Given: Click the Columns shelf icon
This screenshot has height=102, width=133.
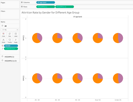Looking at the screenshot, I should [22, 2].
